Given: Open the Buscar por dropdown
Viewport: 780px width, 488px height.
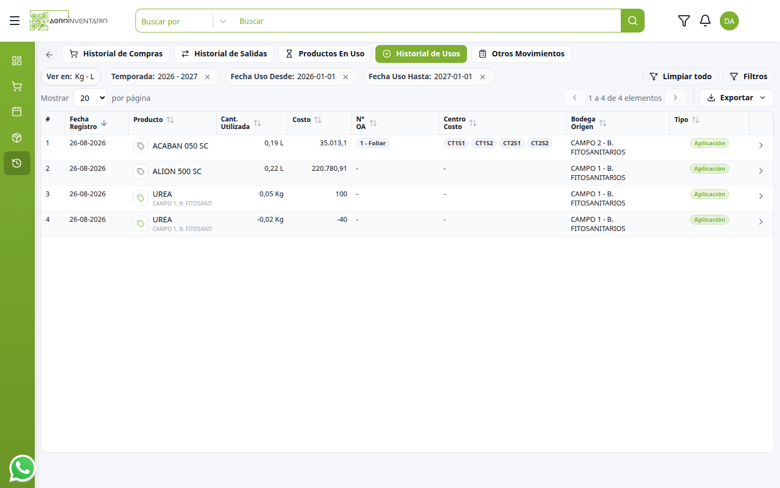Looking at the screenshot, I should click(184, 21).
